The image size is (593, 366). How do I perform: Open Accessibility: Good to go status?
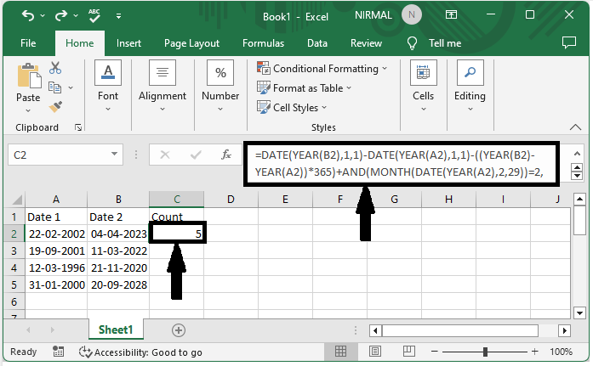[140, 352]
